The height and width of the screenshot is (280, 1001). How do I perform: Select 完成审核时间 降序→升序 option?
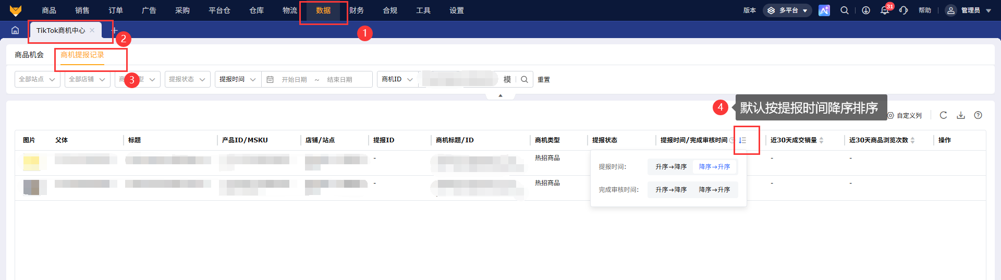click(714, 190)
